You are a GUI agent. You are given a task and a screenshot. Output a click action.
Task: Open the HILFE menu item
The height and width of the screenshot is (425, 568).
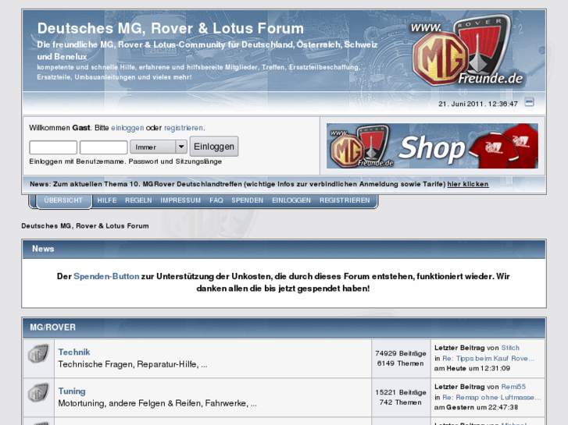pos(107,200)
